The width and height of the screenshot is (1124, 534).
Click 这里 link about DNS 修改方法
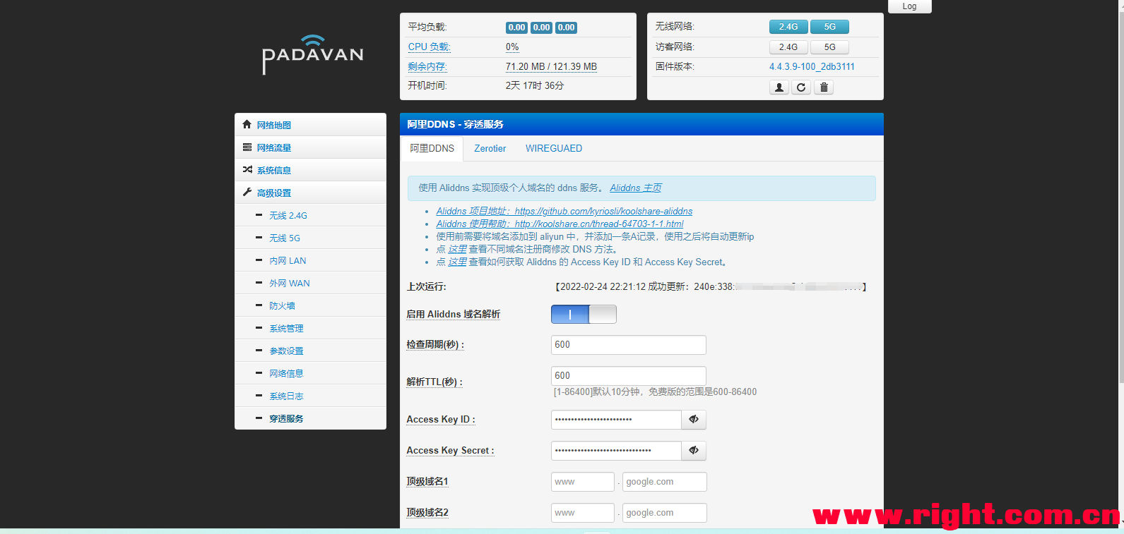(458, 250)
